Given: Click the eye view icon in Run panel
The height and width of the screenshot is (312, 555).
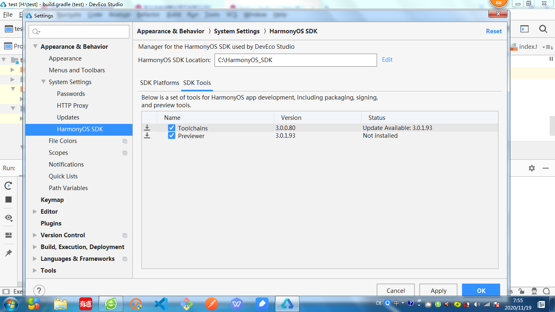Looking at the screenshot, I should [8, 218].
